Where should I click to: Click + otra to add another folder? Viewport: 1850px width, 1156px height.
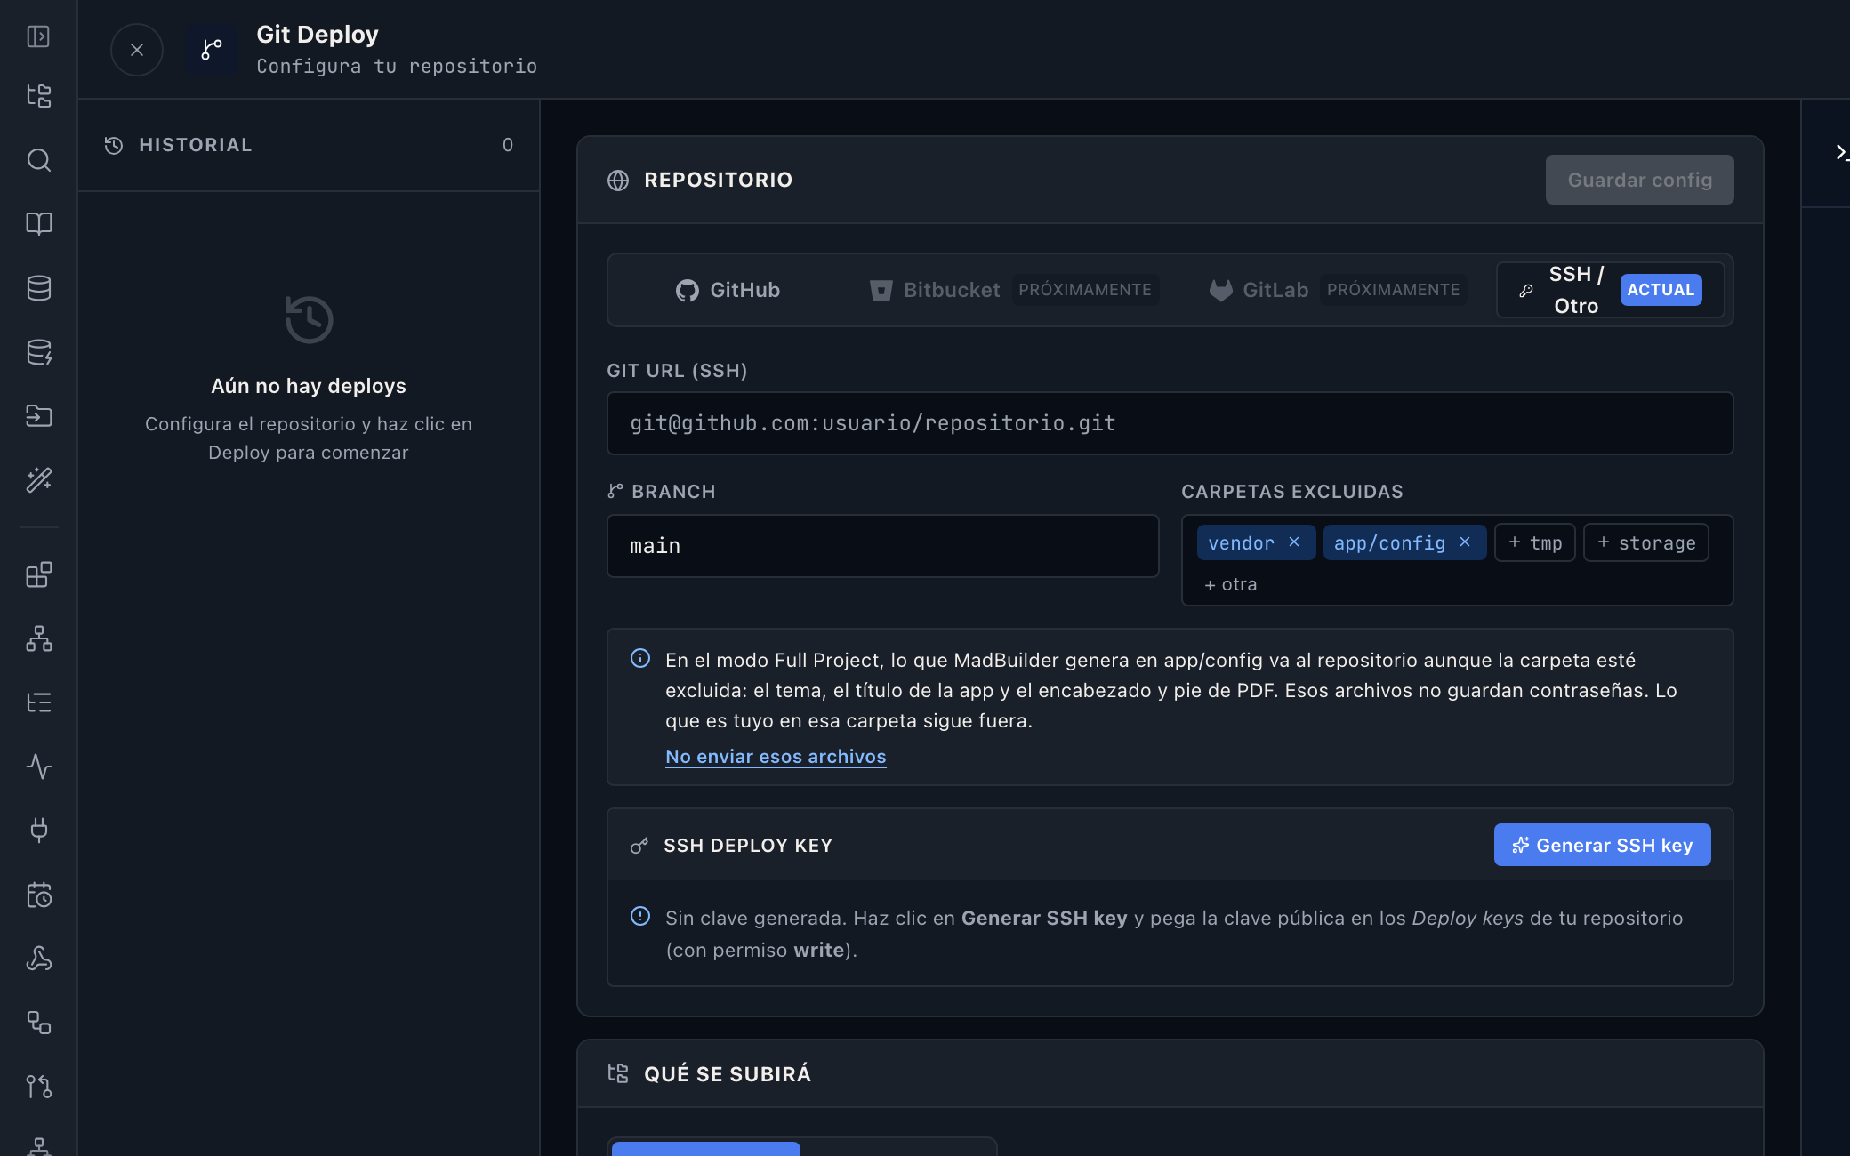1230,584
